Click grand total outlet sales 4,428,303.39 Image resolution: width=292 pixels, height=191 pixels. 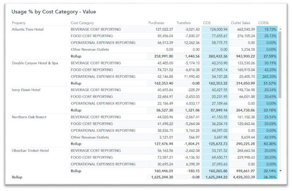[x=244, y=177]
